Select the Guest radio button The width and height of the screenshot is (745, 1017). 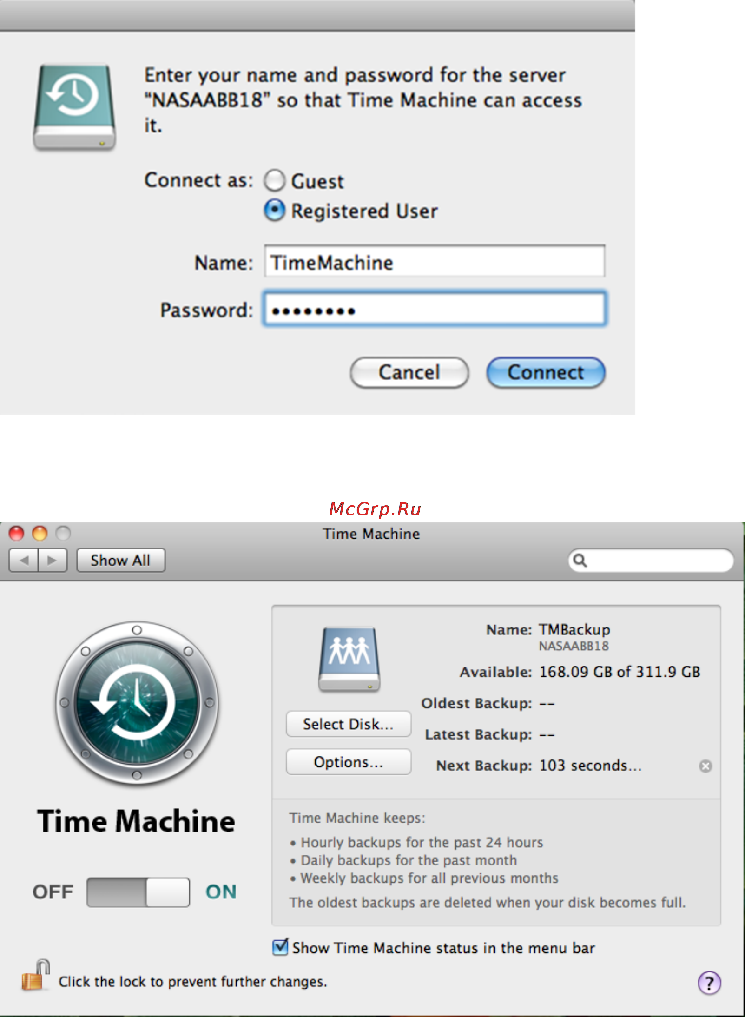[x=275, y=180]
